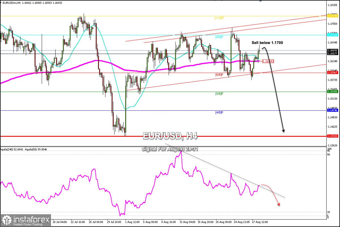Click the 1.18155 price axis label
340x227 pixels.
pyautogui.click(x=333, y=5)
